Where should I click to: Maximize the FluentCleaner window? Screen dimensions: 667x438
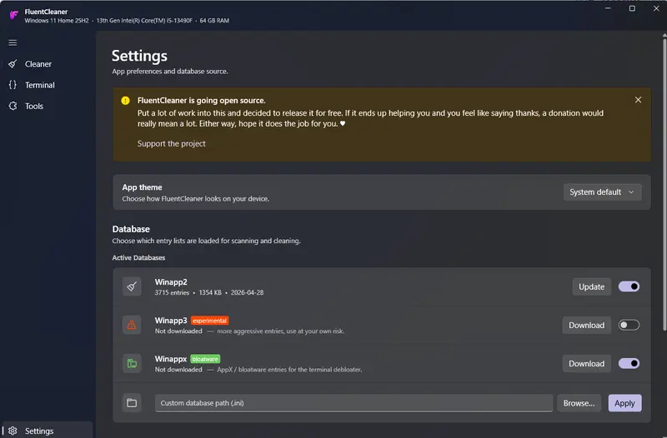[x=632, y=8]
